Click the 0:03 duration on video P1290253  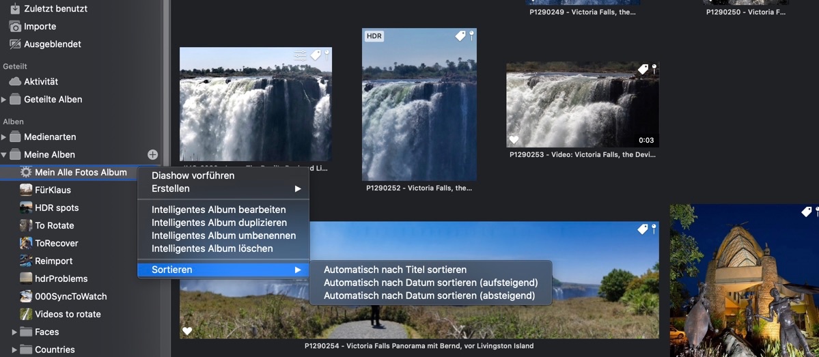[x=646, y=141]
